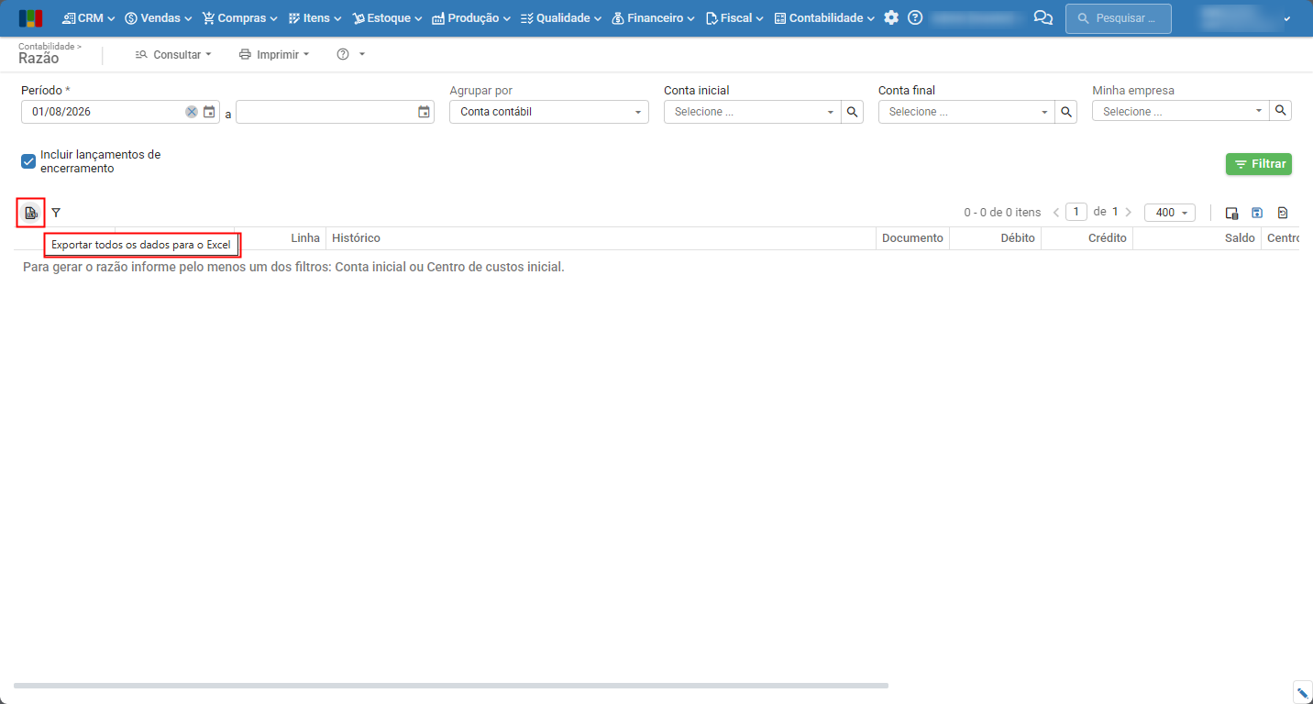Screen dimensions: 1313x704
Task: Open the Imprimir dropdown menu
Action: coord(274,55)
